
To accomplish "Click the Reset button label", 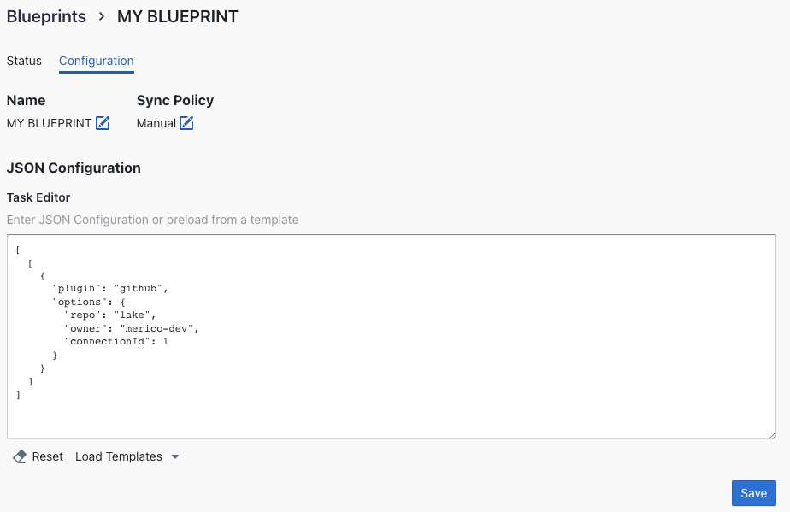I will coord(48,456).
